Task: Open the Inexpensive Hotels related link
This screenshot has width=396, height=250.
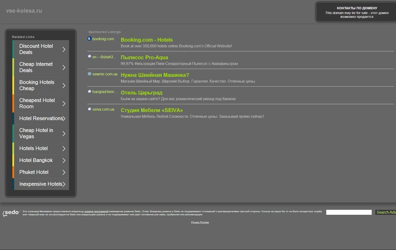Action: pyautogui.click(x=41, y=184)
